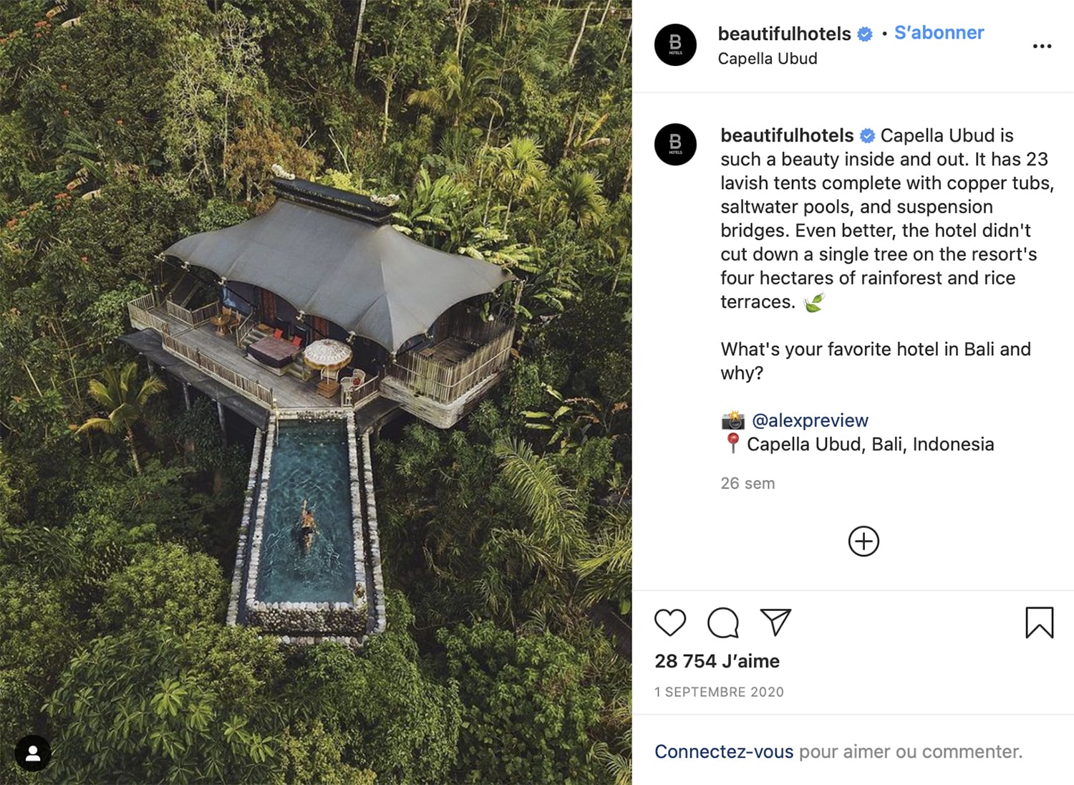Click the Connectez-vous login link

tap(723, 751)
